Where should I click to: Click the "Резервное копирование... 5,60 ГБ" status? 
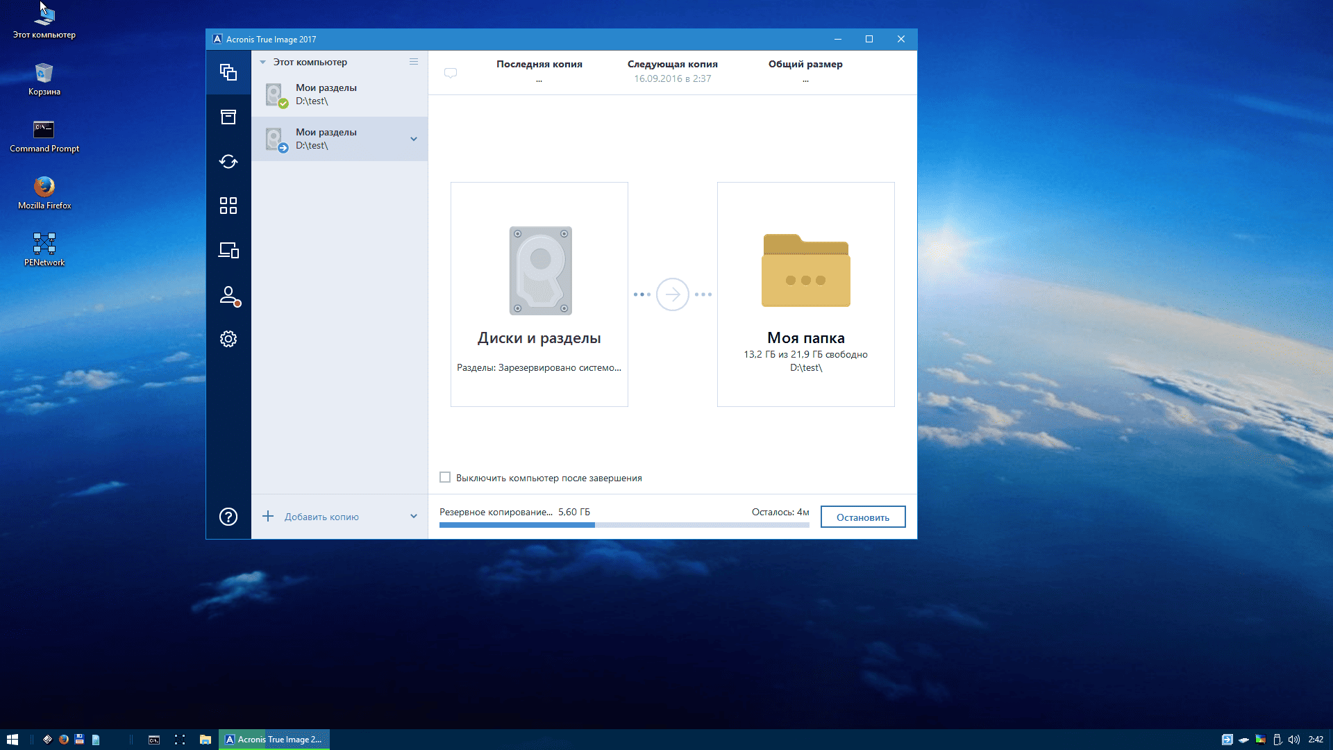coord(515,512)
